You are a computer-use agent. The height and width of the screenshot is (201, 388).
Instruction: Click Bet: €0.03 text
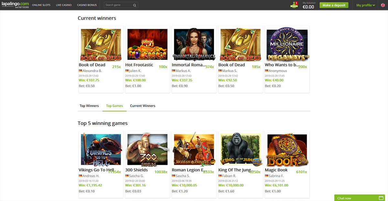coord(133,191)
